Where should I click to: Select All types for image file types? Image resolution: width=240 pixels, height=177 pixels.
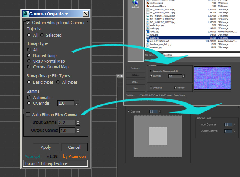[x=58, y=82]
